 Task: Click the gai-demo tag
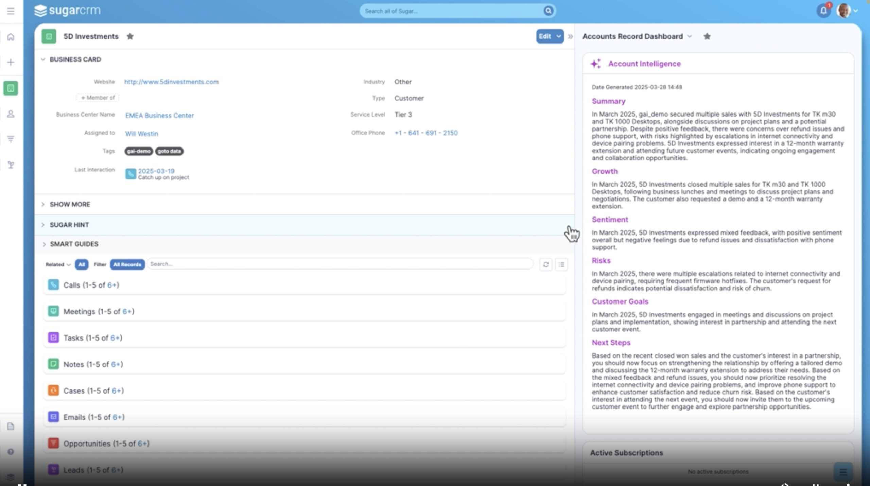tap(139, 151)
